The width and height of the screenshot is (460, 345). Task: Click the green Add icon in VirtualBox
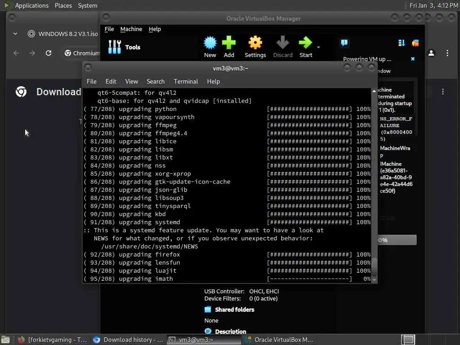pyautogui.click(x=229, y=43)
